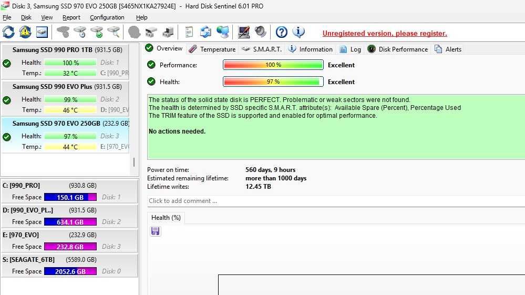Image resolution: width=525 pixels, height=295 pixels.
Task: Click the '560 days, 9 hours' value
Action: tap(271, 170)
